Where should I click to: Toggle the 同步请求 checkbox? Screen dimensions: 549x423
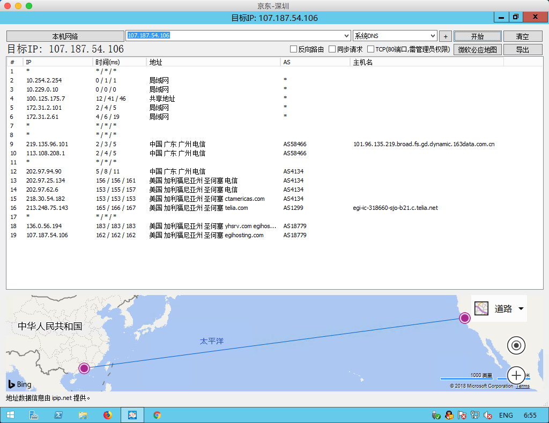pyautogui.click(x=332, y=49)
